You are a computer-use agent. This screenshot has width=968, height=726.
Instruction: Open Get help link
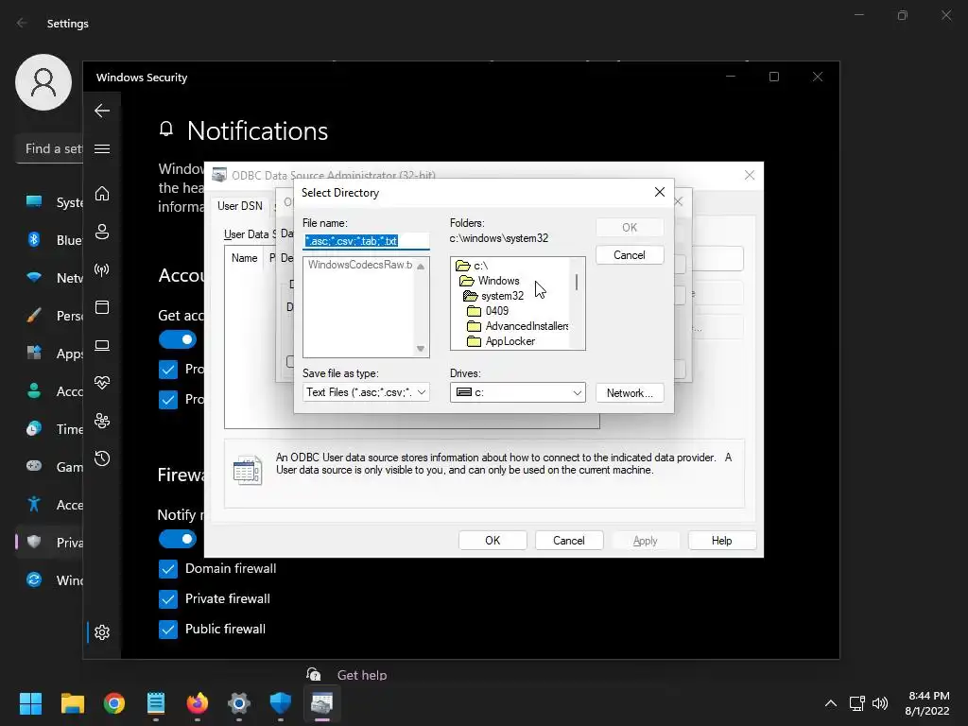[x=362, y=675]
